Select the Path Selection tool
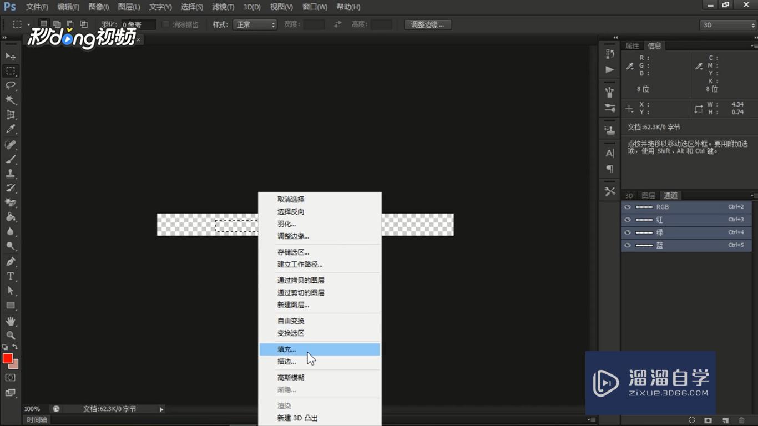Image resolution: width=758 pixels, height=426 pixels. 11,290
